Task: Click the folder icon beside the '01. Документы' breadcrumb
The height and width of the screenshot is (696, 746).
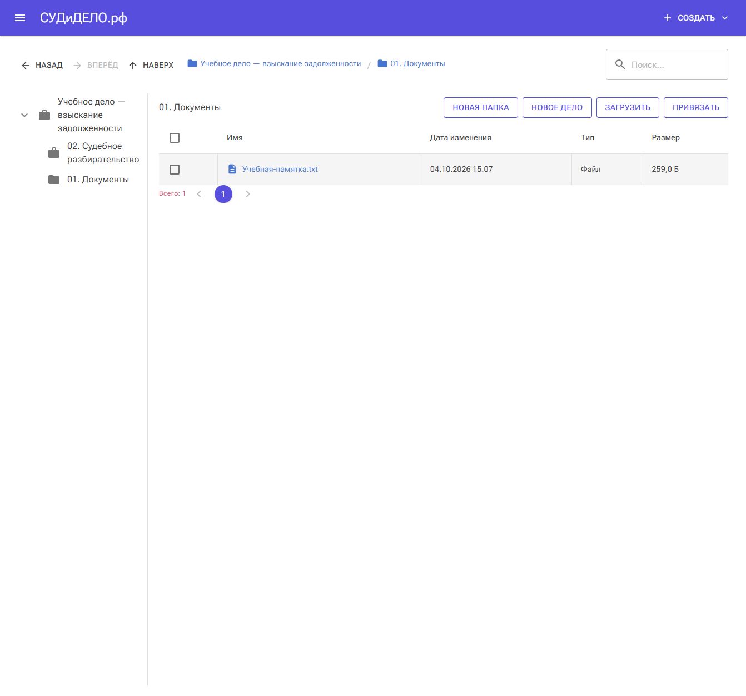Action: click(382, 63)
